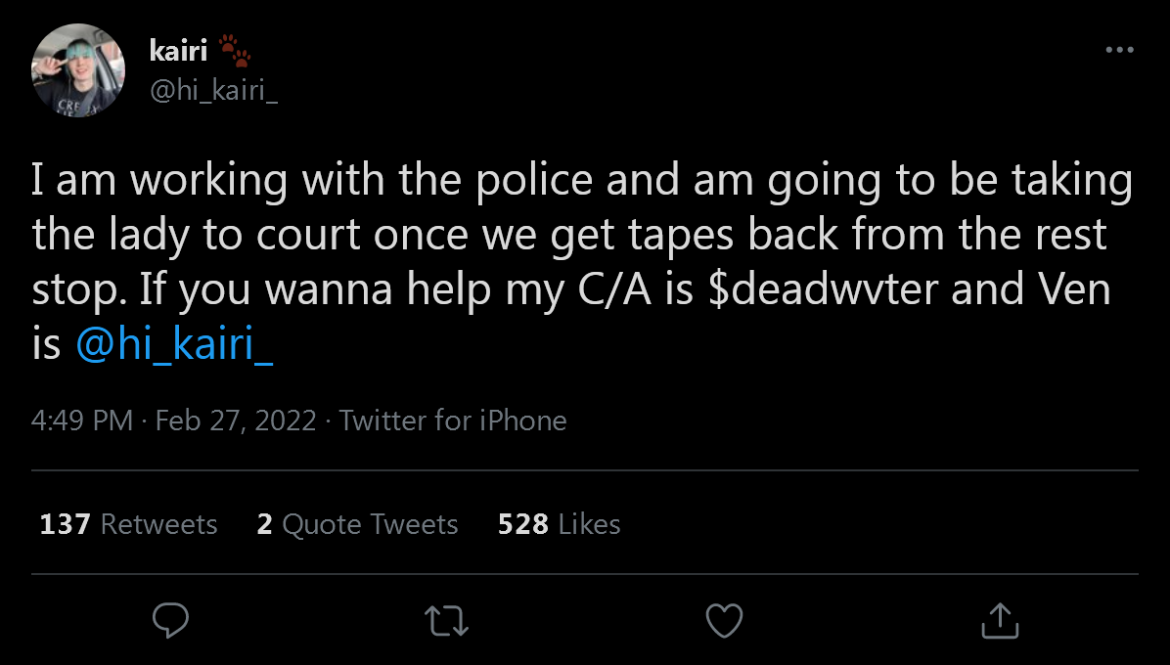The height and width of the screenshot is (665, 1170).
Task: Click the $deadwvter cashtag text
Action: [x=823, y=289]
